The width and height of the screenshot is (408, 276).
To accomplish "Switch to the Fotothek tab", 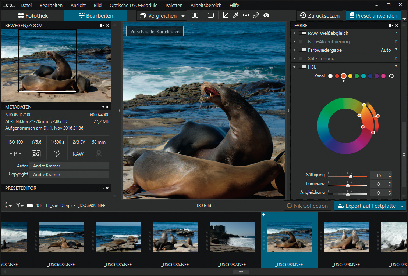I will 32,16.
